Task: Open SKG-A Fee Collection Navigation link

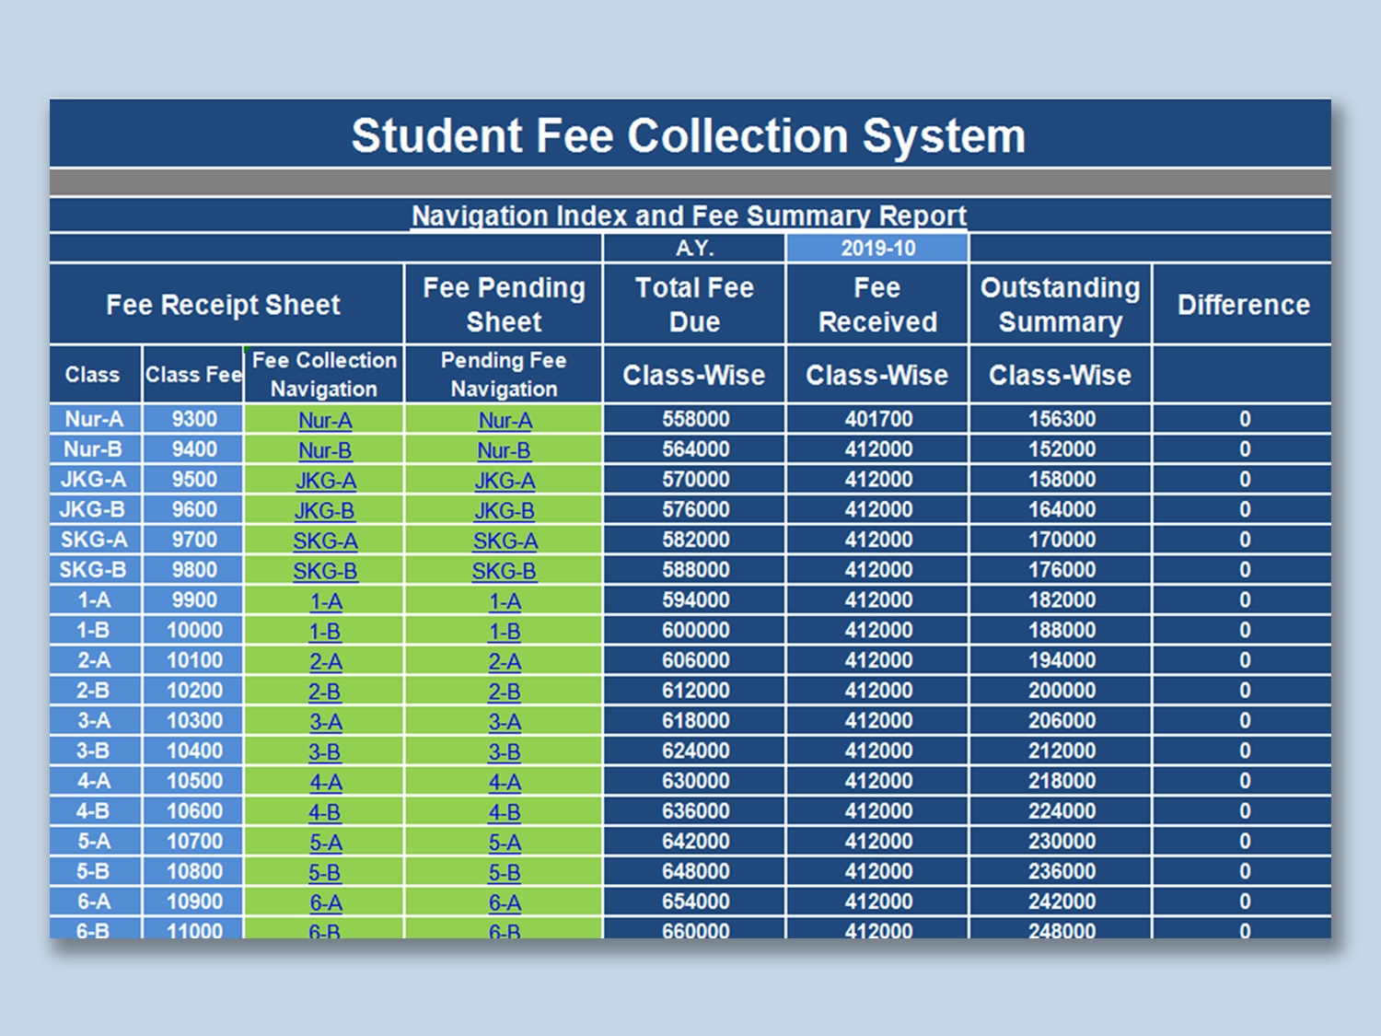Action: 325,541
